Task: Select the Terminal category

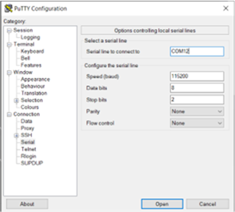Action: pos(24,44)
